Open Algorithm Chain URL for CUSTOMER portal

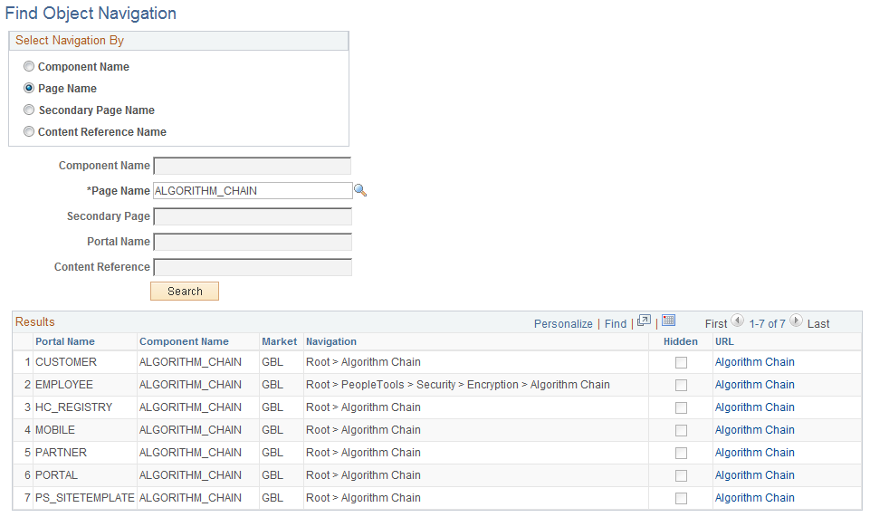click(755, 362)
